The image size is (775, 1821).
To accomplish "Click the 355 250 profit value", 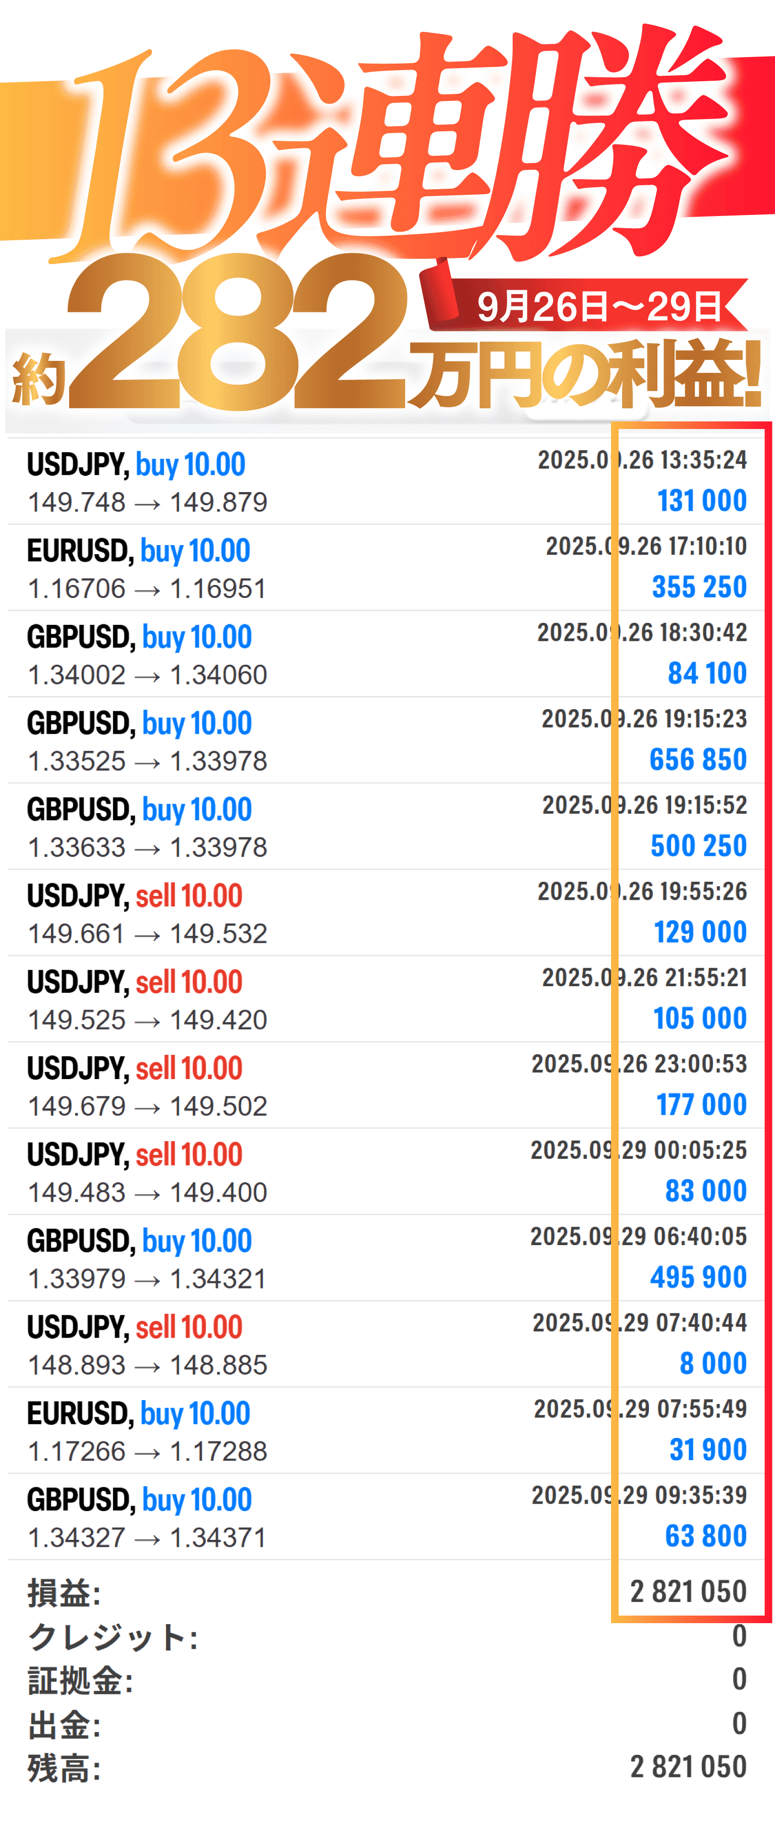I will (699, 587).
